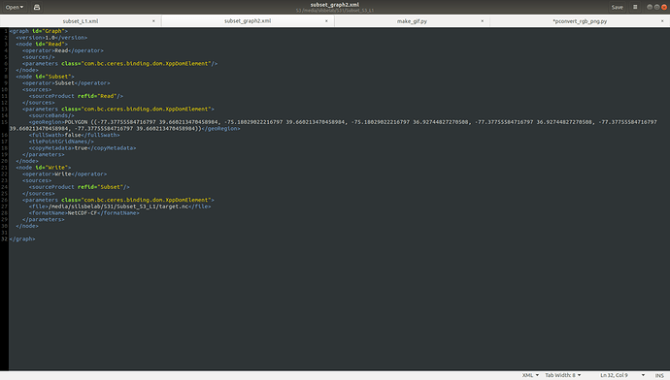Click the new document icon
This screenshot has width=670, height=380.
point(37,7)
